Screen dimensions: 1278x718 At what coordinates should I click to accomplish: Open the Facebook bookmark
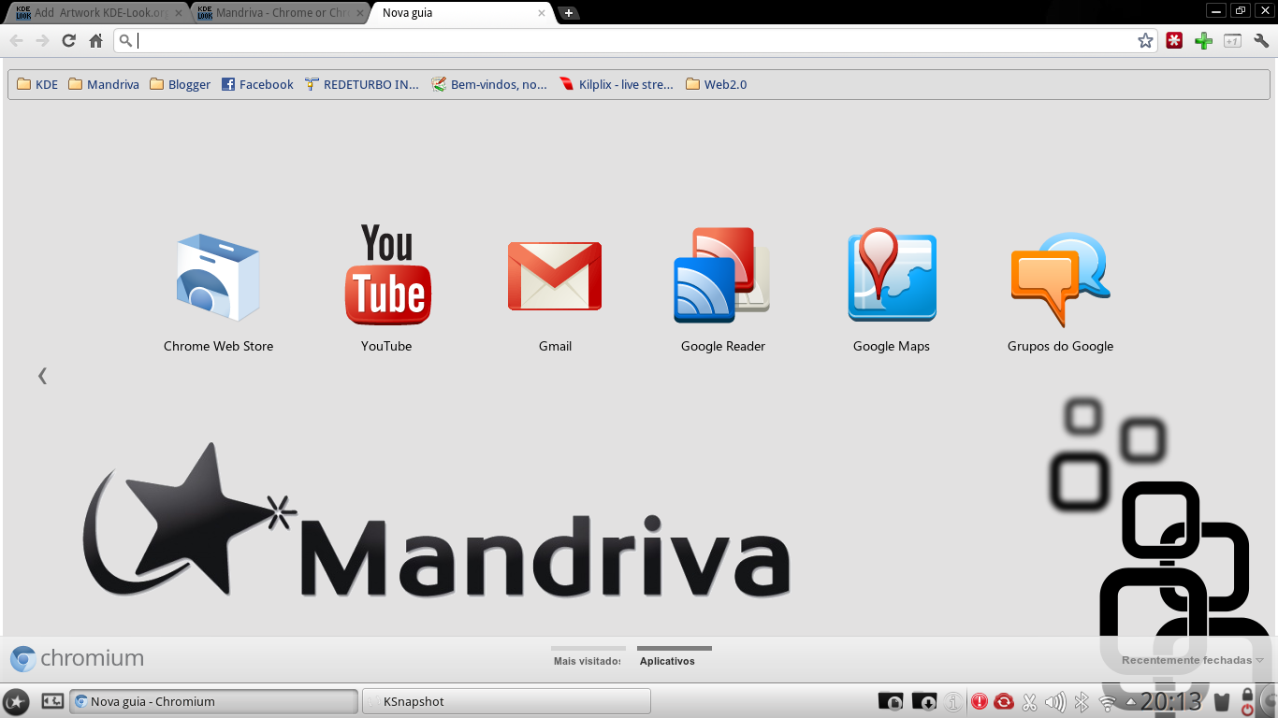(257, 84)
